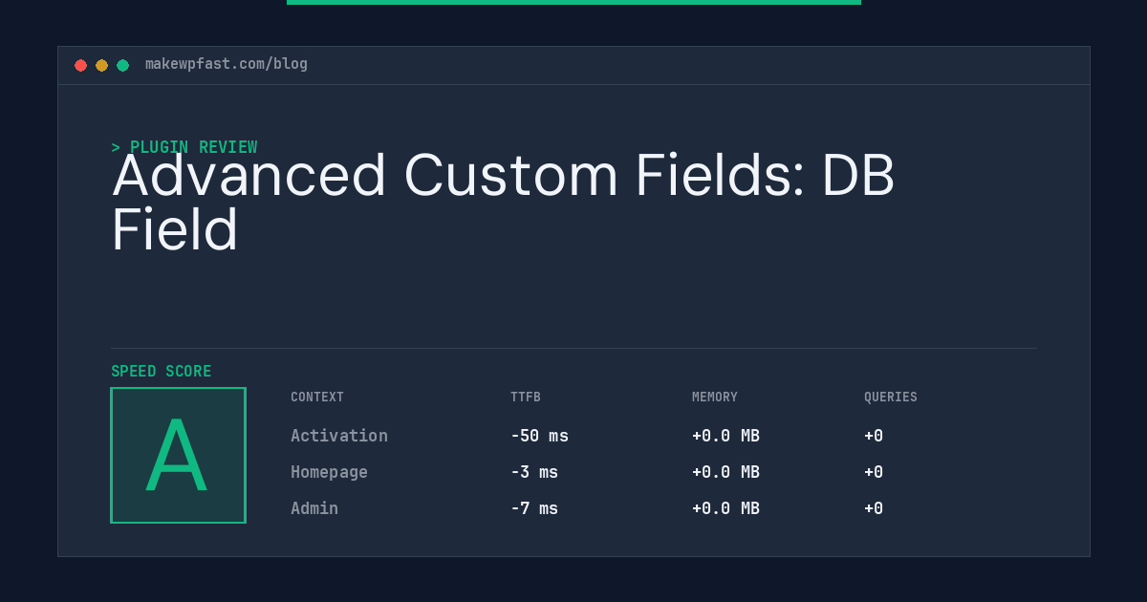Click the makewpfast.com/blog address text

click(227, 64)
